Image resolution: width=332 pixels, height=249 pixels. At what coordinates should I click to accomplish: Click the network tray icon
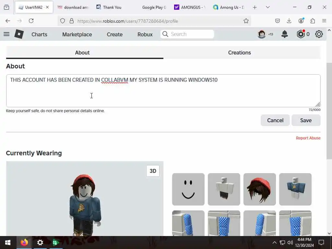click(282, 243)
